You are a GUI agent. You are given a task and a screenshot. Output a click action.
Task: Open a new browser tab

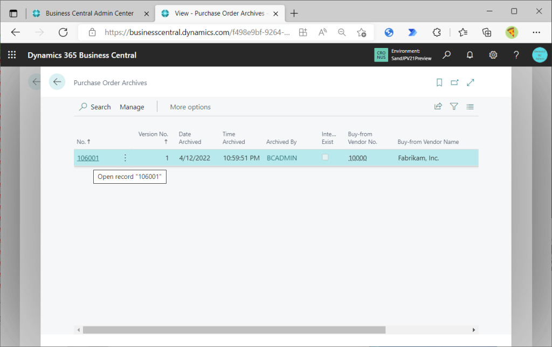[x=294, y=13]
